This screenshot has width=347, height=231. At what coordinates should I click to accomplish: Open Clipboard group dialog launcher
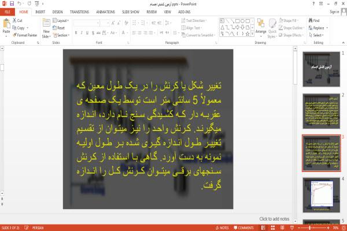click(38, 43)
